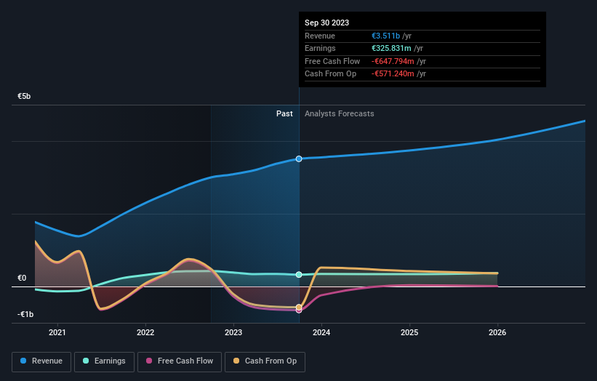597x381 pixels.
Task: Toggle the Cash From Op legend series
Action: click(x=265, y=361)
